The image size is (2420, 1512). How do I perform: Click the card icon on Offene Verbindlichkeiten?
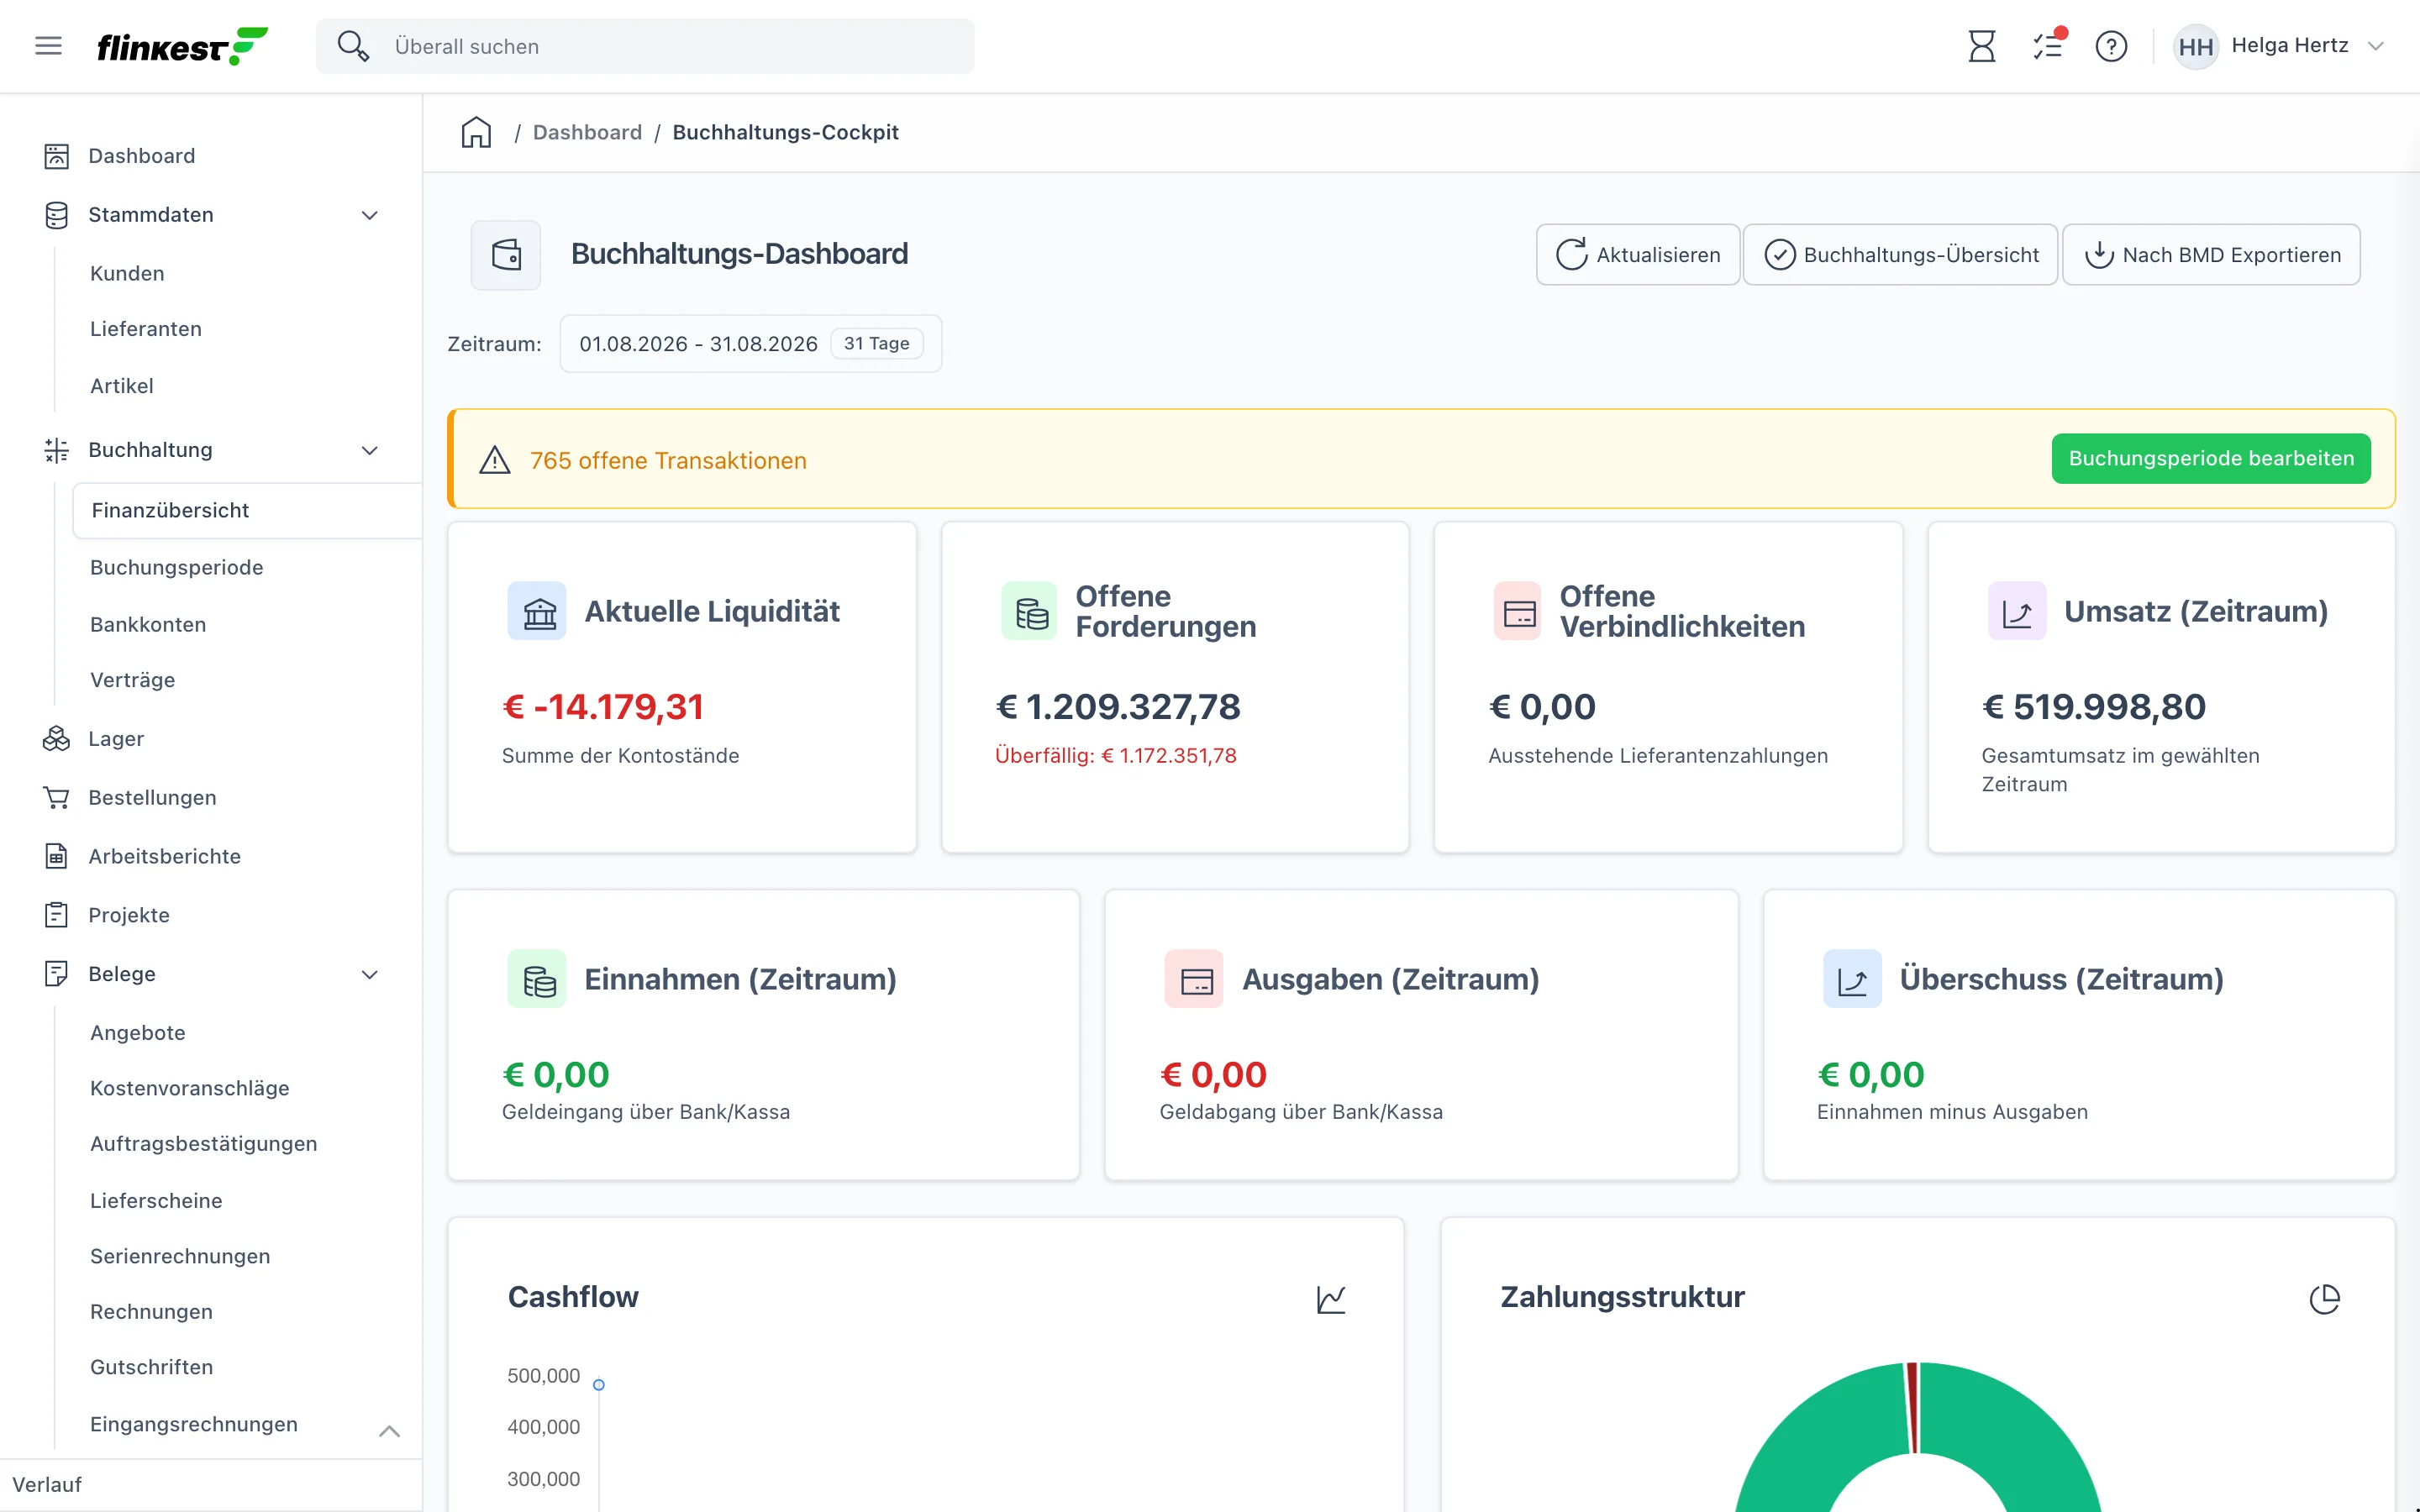coord(1518,611)
